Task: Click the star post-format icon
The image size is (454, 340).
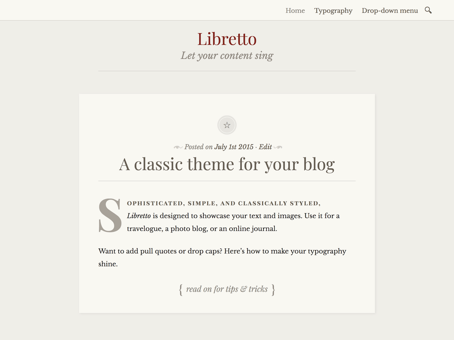Action: 227,125
